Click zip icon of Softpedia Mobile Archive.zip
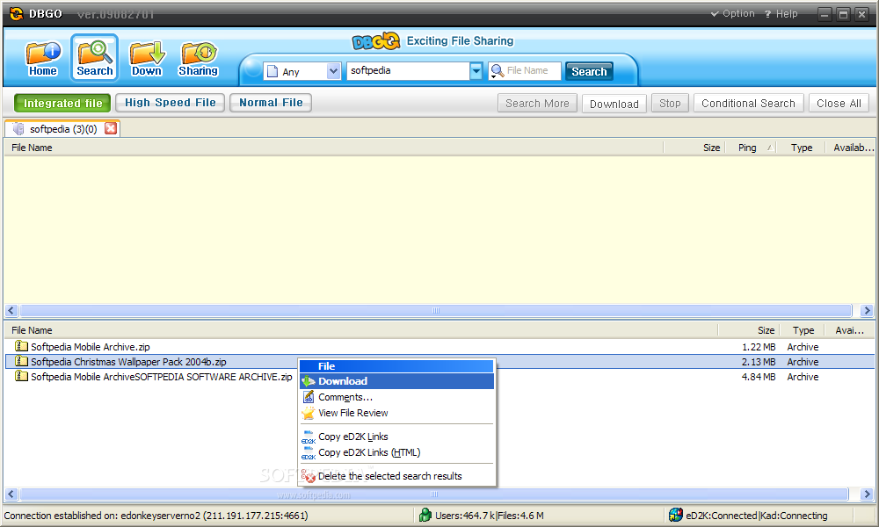 point(21,346)
